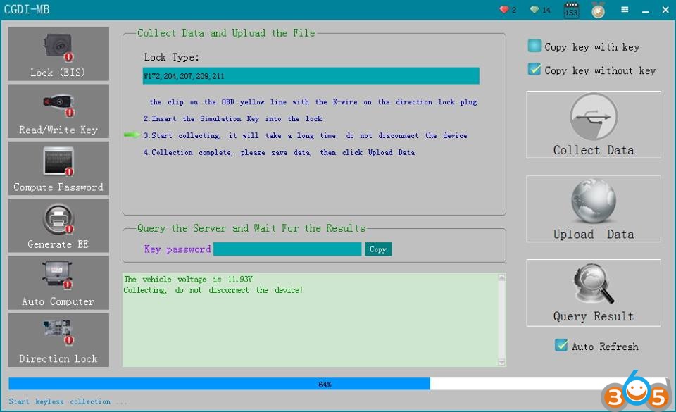Click the red gem counter icon
The height and width of the screenshot is (412, 676).
click(503, 10)
